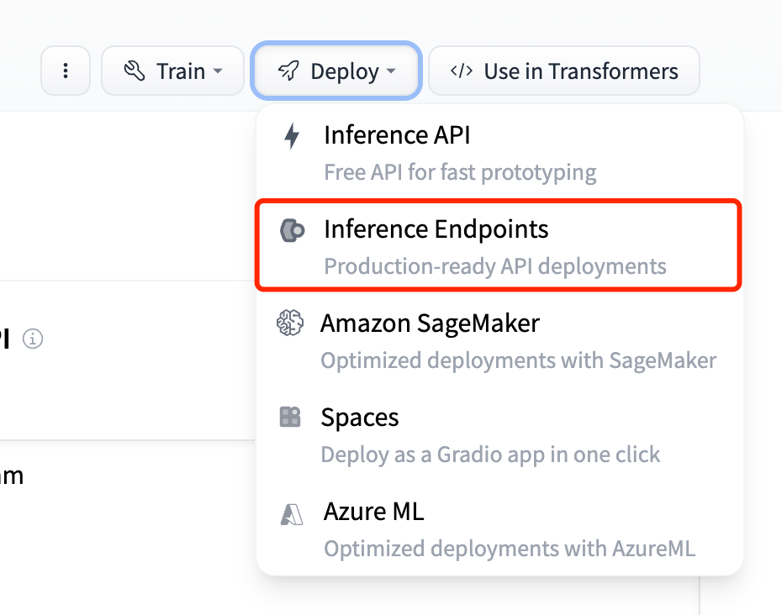Click the info circle icon

tap(33, 339)
